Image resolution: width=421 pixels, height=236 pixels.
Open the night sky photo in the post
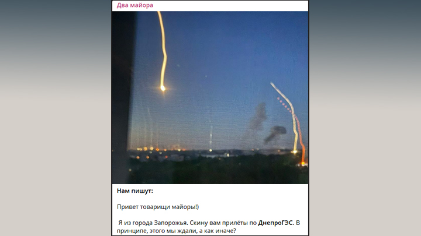pyautogui.click(x=210, y=97)
